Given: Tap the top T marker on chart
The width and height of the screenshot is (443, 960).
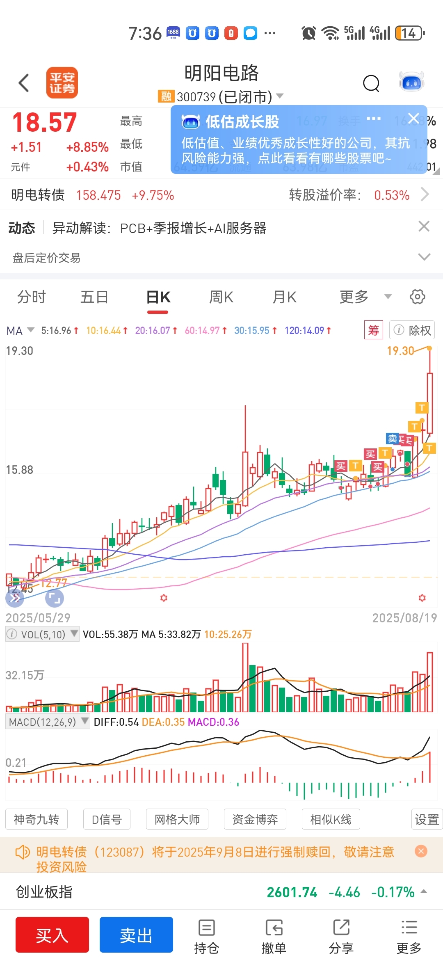Looking at the screenshot, I should tap(422, 407).
